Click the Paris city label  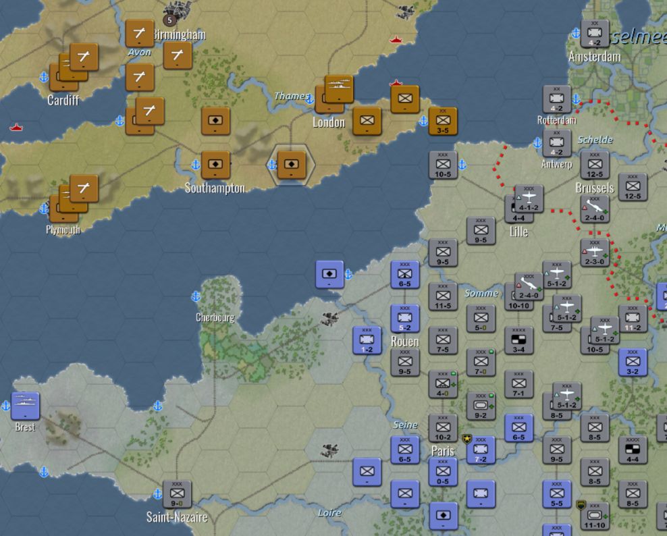point(443,452)
